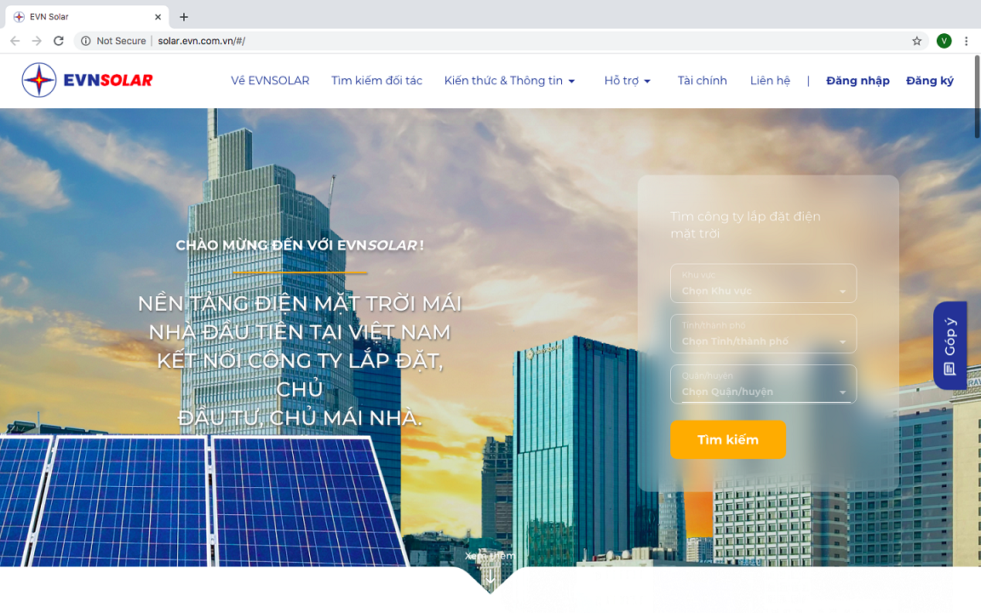Open the Chrome profile avatar icon
Image resolution: width=981 pixels, height=613 pixels.
coord(943,40)
